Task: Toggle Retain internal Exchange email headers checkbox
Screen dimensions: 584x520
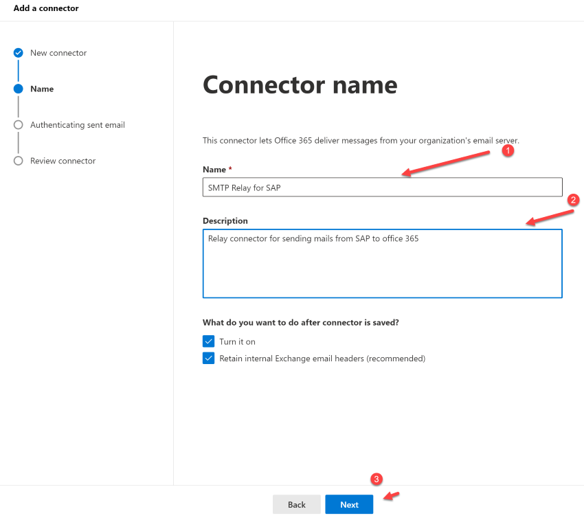Action: (x=209, y=358)
